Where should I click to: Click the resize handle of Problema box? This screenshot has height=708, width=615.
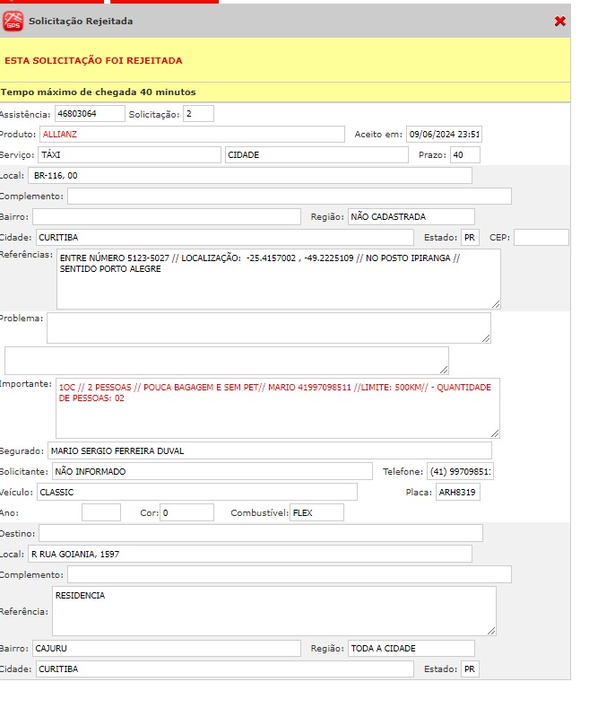click(486, 338)
